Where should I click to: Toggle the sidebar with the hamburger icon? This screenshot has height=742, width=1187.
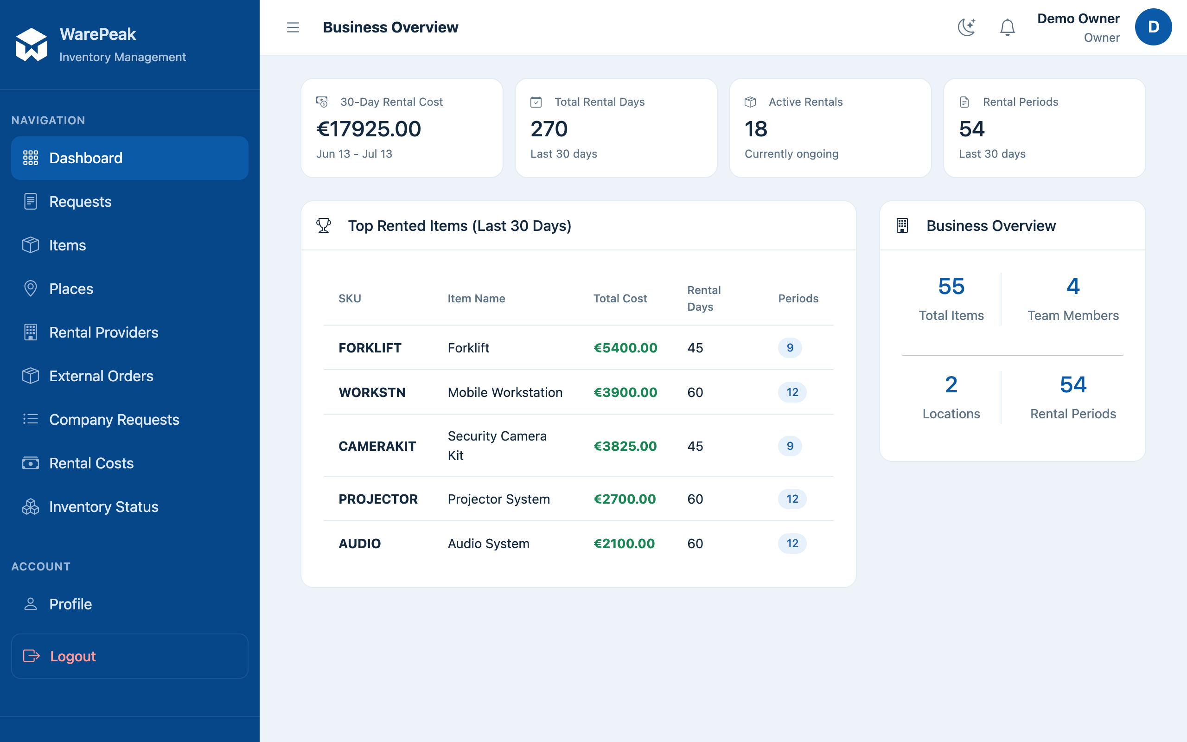coord(293,27)
